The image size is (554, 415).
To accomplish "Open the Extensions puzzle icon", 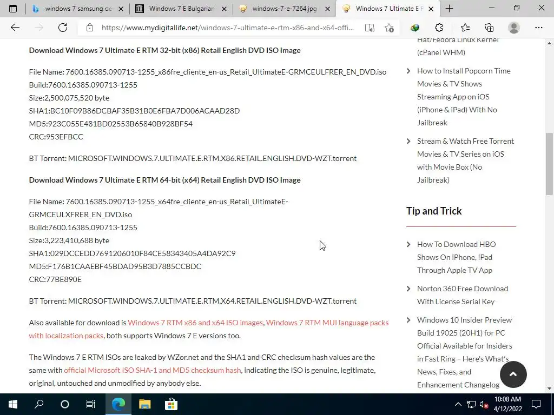I will (x=439, y=28).
